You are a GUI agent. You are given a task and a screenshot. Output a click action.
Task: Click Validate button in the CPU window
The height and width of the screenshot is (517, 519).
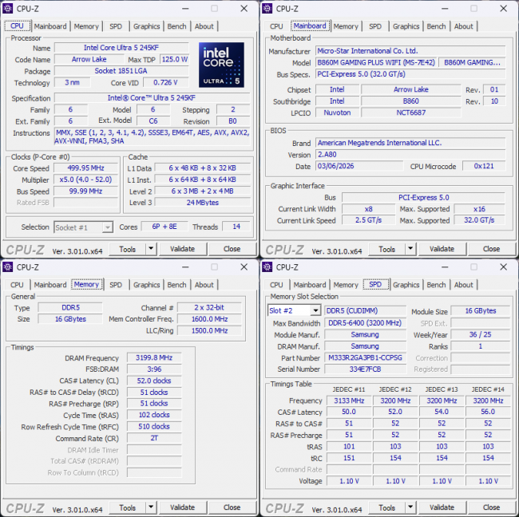(x=182, y=249)
